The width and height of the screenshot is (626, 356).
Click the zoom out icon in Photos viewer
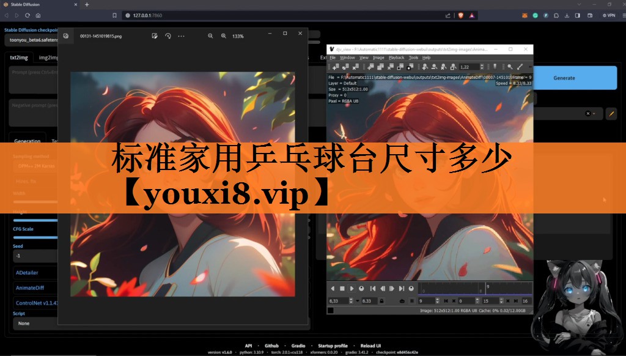[x=210, y=36]
